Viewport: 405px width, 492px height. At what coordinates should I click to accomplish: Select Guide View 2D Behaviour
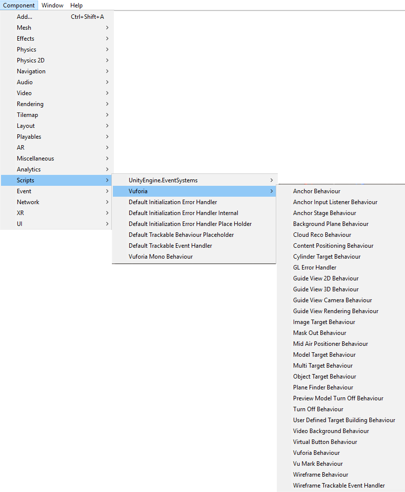pos(341,278)
